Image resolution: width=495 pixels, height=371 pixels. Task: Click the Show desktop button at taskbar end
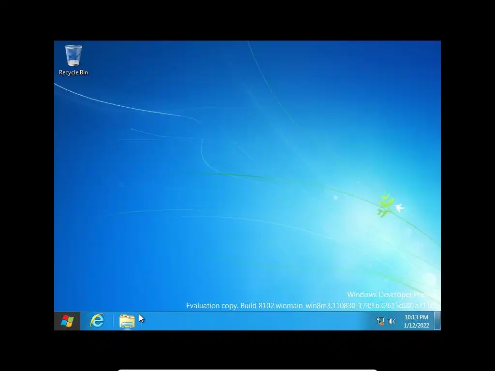click(437, 321)
